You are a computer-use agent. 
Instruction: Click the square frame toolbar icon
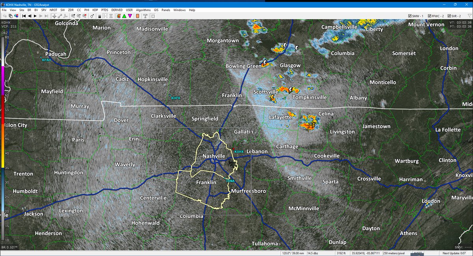point(153,16)
